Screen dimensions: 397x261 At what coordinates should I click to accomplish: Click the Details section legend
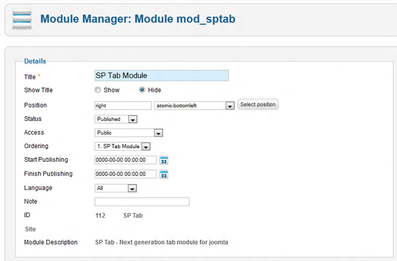click(35, 61)
